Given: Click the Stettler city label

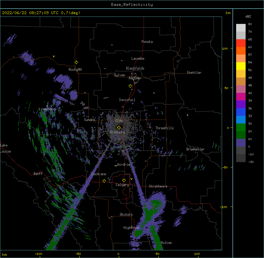Looking at the screenshot, I should pyautogui.click(x=194, y=73).
